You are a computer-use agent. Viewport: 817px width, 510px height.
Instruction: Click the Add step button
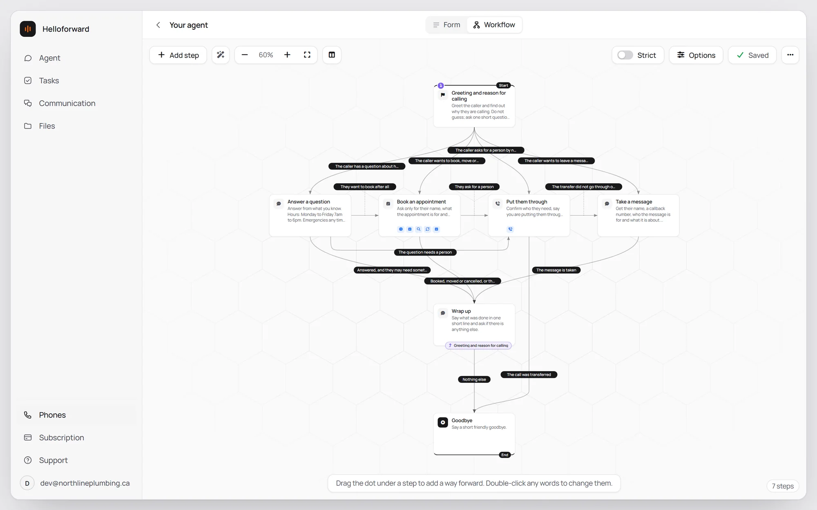pyautogui.click(x=178, y=55)
